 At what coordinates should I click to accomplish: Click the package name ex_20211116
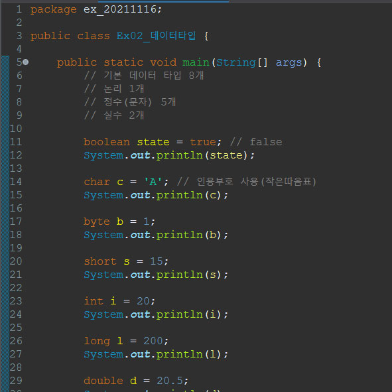[120, 10]
